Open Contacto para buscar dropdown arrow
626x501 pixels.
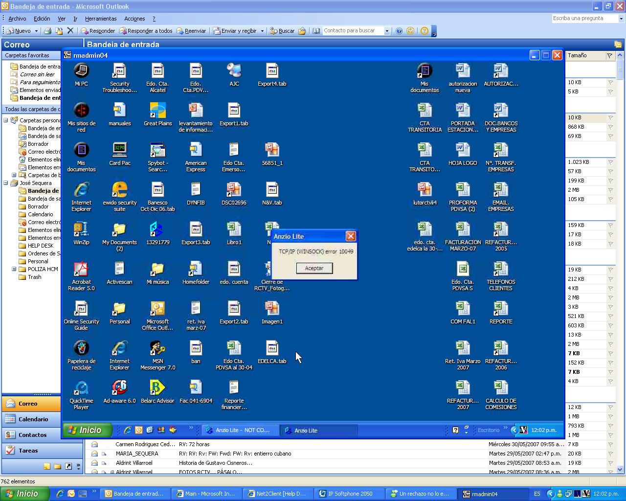click(386, 31)
